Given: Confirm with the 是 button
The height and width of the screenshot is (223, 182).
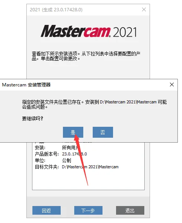Looking at the screenshot, I should (x=73, y=132).
